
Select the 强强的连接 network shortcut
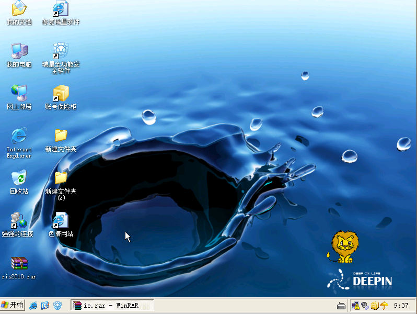(x=18, y=224)
